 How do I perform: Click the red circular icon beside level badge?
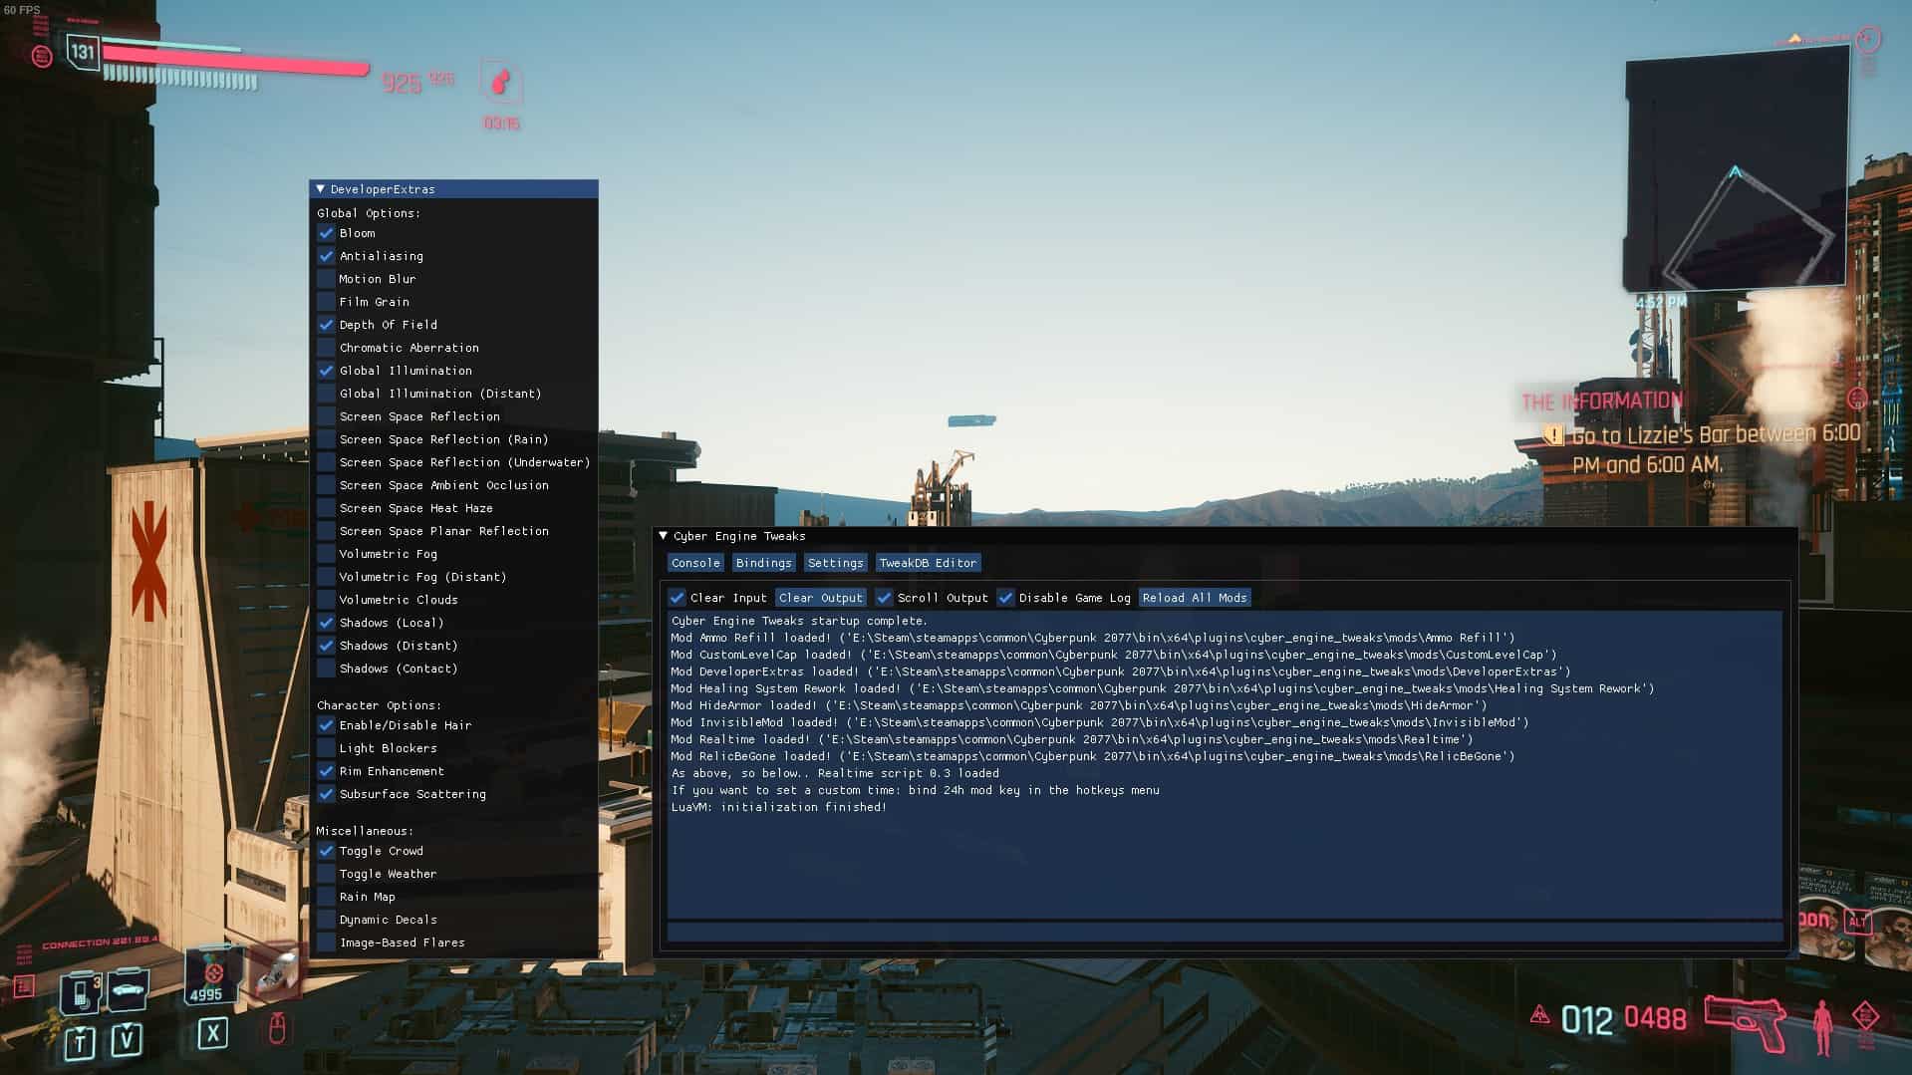tap(42, 57)
